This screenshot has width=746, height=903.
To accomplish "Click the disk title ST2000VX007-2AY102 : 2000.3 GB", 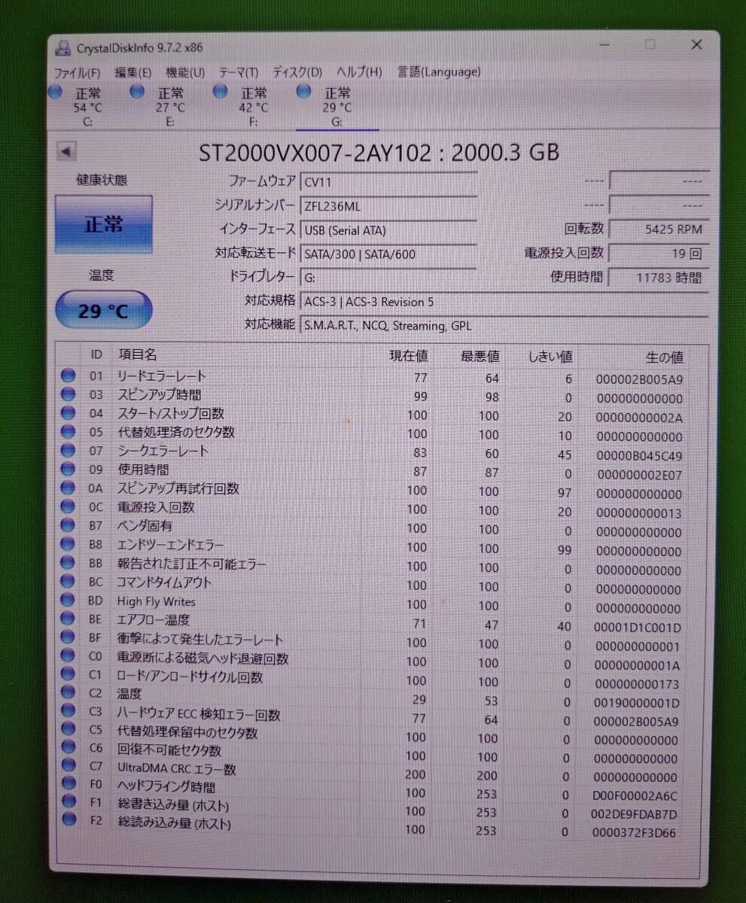I will pos(379,153).
